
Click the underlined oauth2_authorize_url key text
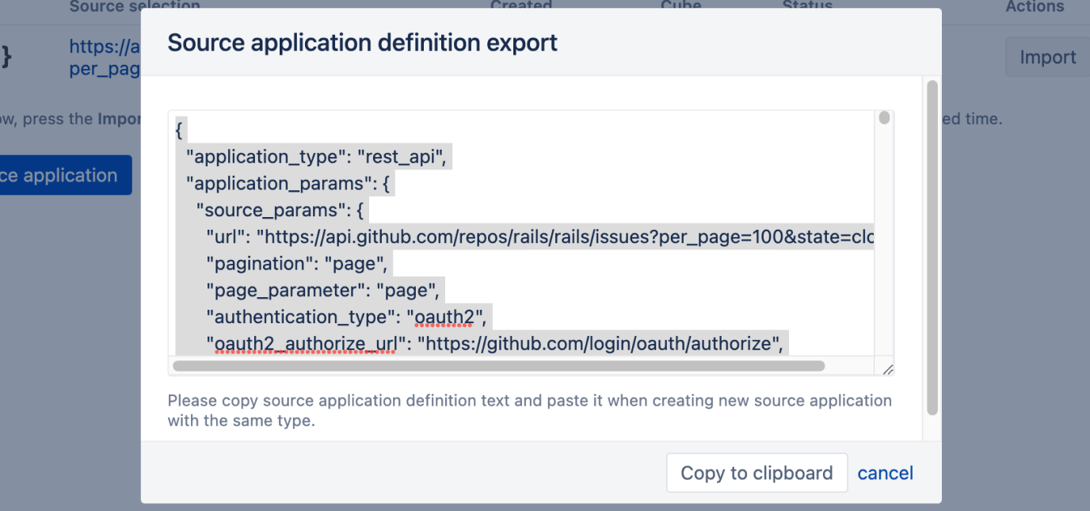[303, 343]
